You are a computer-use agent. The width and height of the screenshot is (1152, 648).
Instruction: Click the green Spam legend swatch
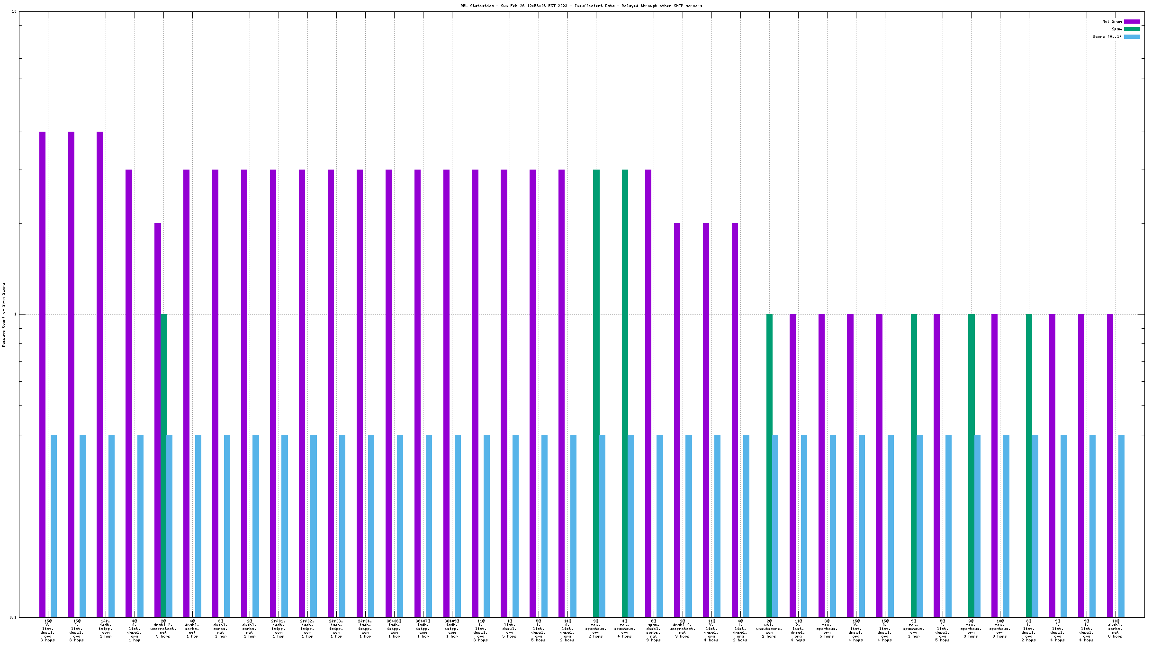1132,29
